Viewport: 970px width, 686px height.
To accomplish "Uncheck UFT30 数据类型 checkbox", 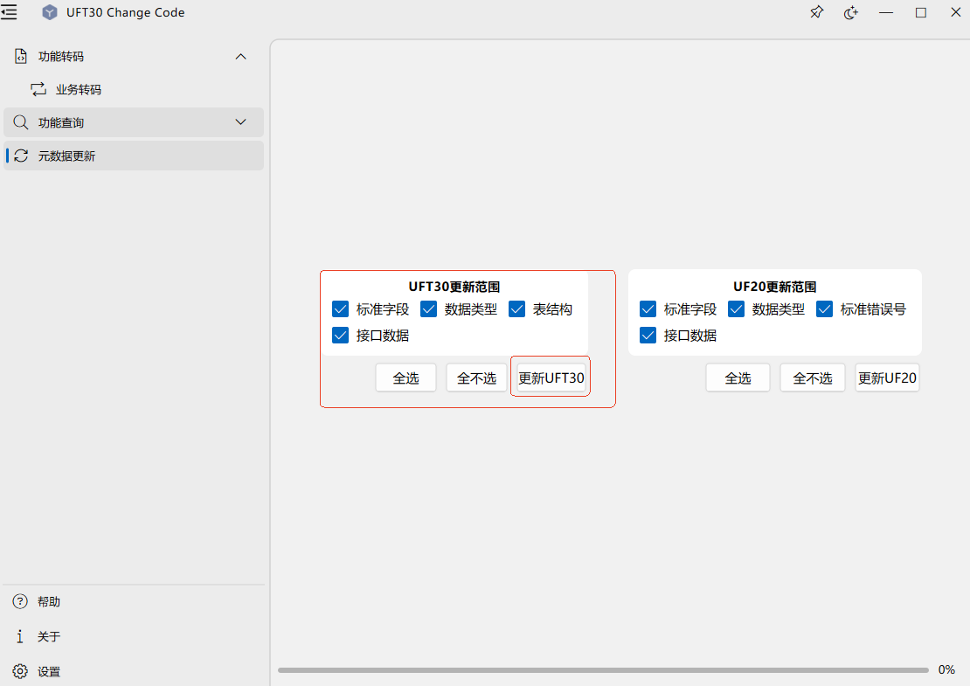I will click(x=429, y=308).
